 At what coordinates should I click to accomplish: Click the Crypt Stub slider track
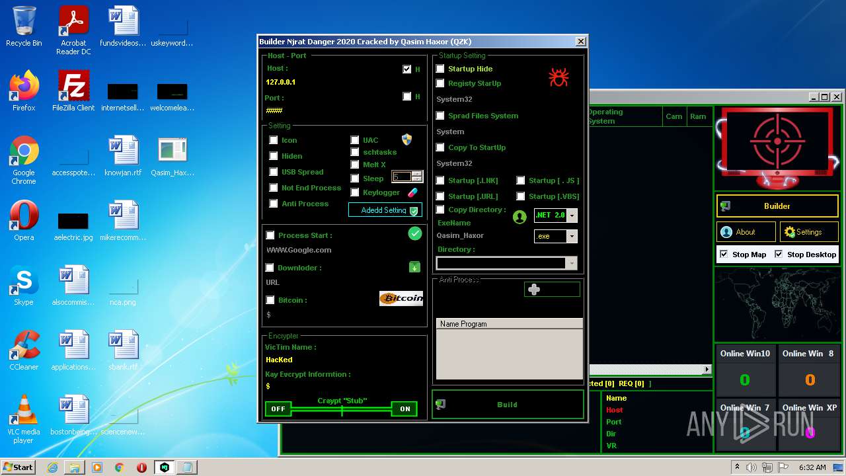341,410
